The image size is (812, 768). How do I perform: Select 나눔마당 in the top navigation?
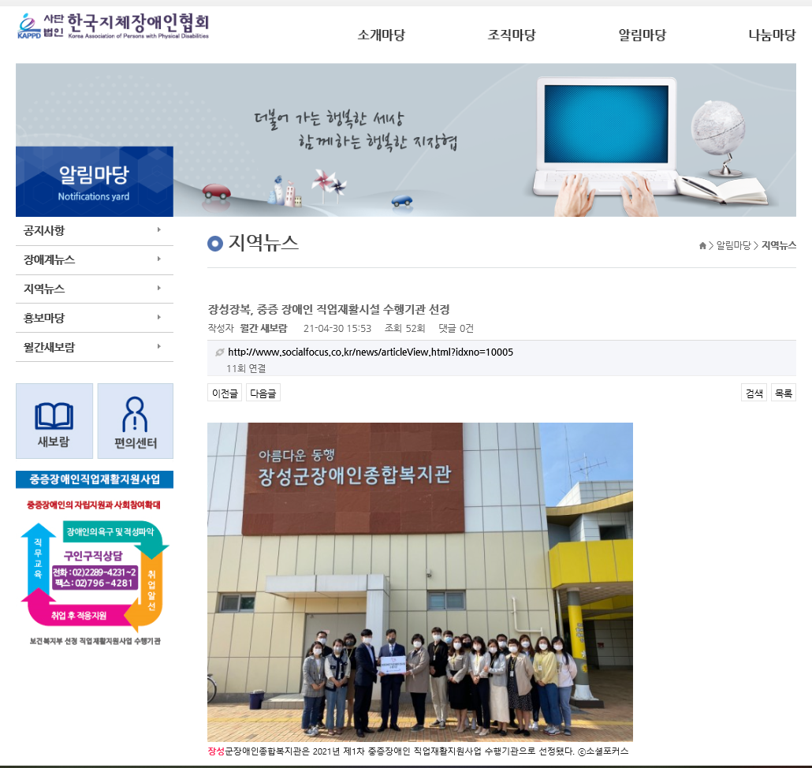(x=772, y=35)
